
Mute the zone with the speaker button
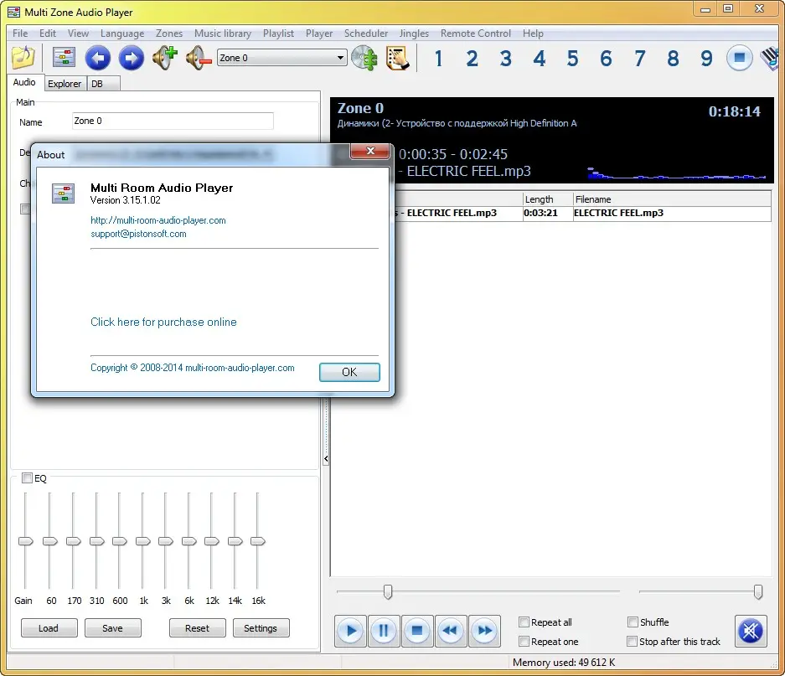click(751, 631)
